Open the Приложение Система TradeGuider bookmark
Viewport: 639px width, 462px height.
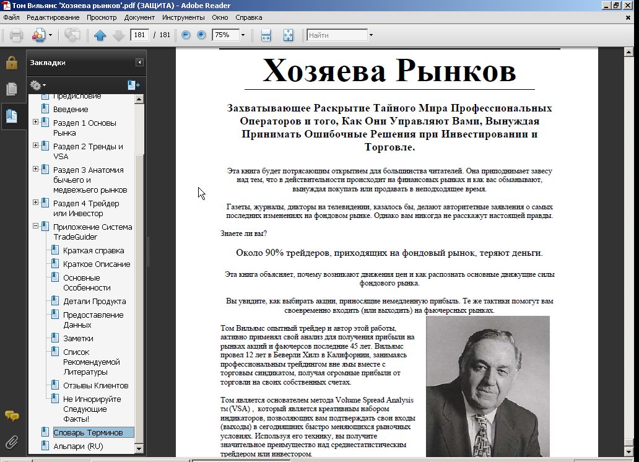point(92,232)
